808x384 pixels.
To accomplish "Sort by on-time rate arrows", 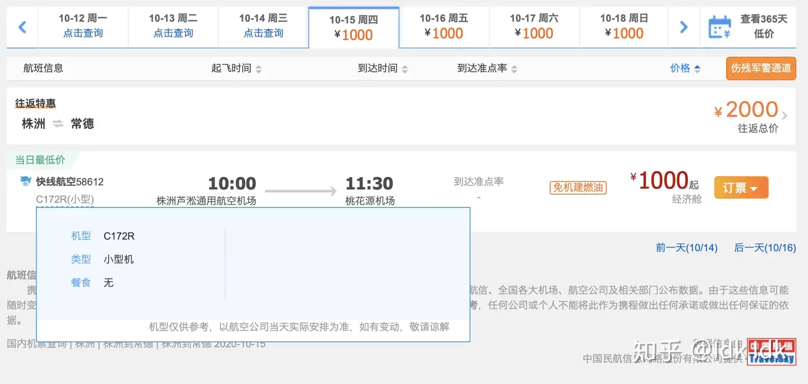I will (x=514, y=69).
